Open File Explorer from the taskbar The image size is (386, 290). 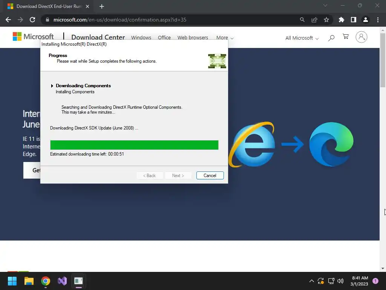pyautogui.click(x=29, y=281)
